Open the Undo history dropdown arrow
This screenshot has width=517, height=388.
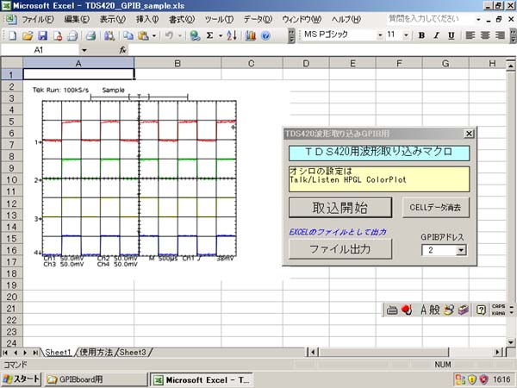point(180,35)
